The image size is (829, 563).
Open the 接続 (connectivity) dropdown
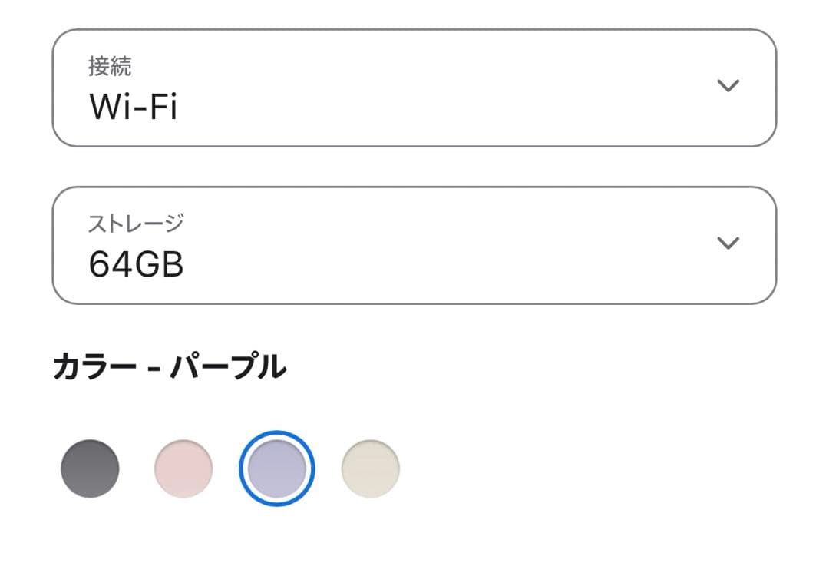pyautogui.click(x=414, y=86)
